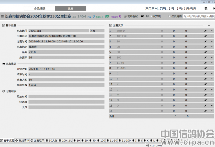Screen dimensions: 215x147
Task: Remove prize row 13 named M
Action: (212, 95)
